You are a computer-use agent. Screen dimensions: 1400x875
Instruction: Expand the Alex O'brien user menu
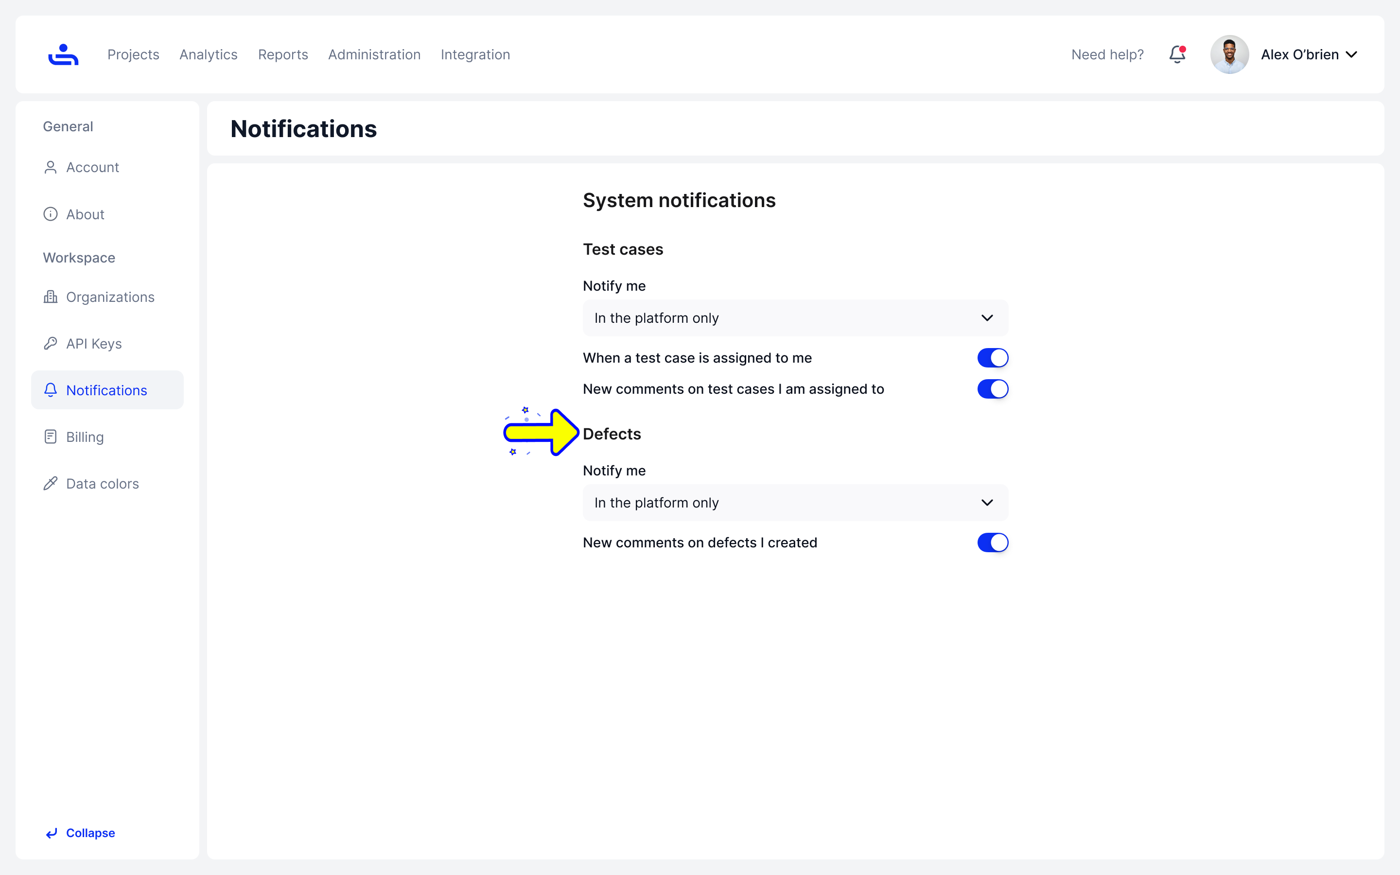[1351, 54]
